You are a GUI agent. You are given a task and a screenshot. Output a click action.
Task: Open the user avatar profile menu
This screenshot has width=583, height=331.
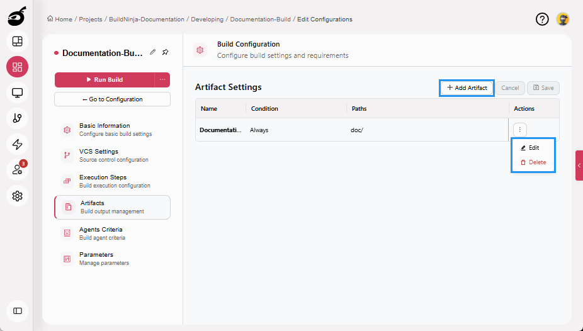(563, 19)
